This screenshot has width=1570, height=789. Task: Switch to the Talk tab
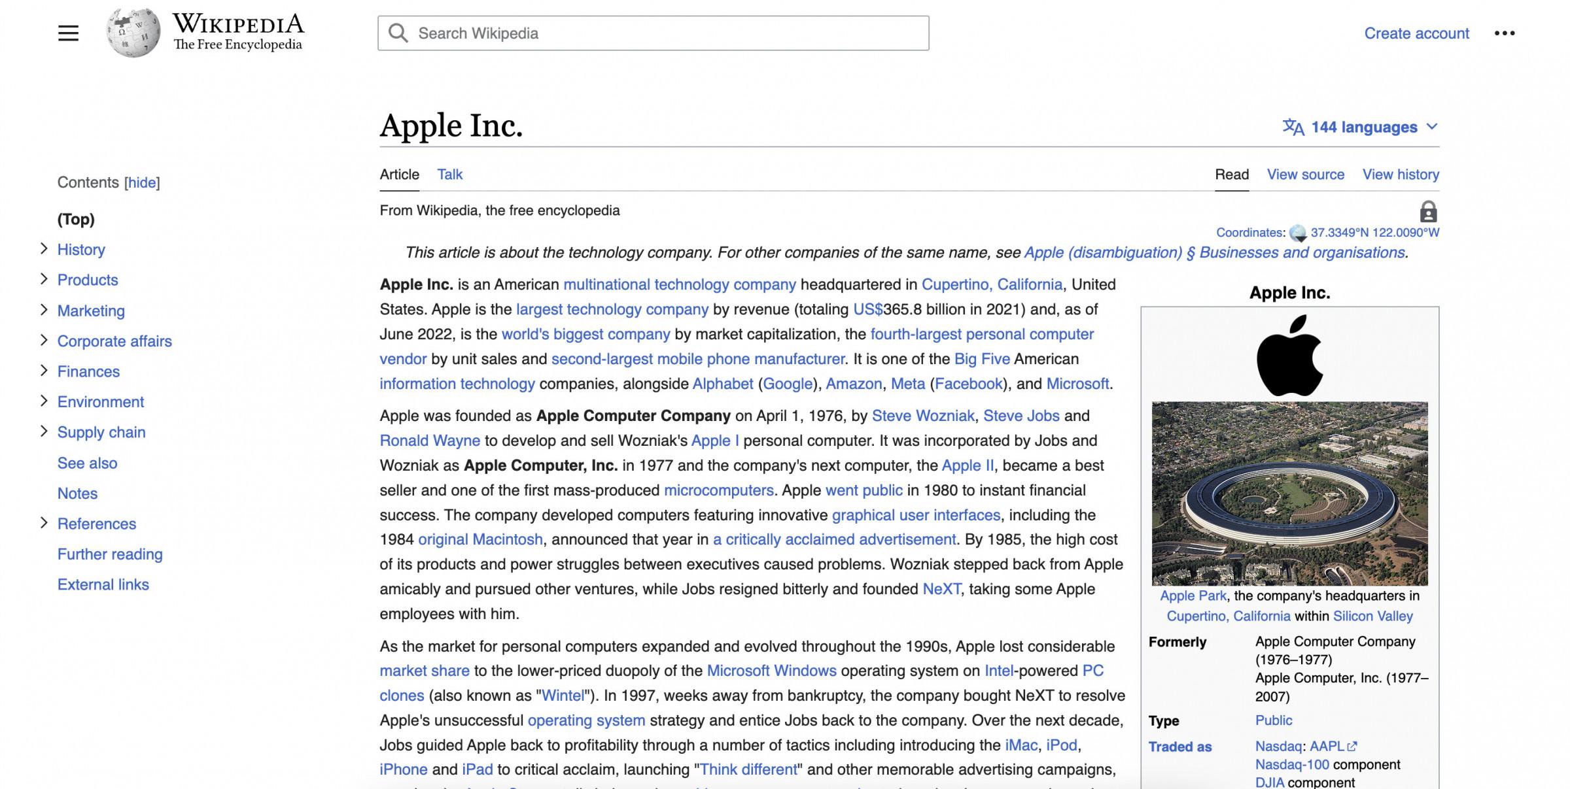tap(449, 175)
